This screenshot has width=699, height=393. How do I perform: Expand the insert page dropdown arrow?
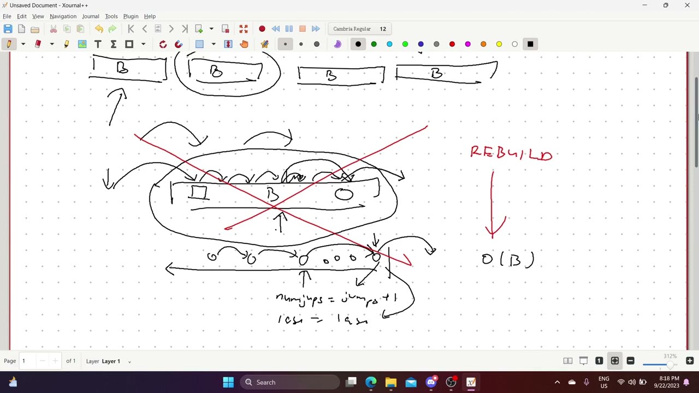click(x=211, y=29)
